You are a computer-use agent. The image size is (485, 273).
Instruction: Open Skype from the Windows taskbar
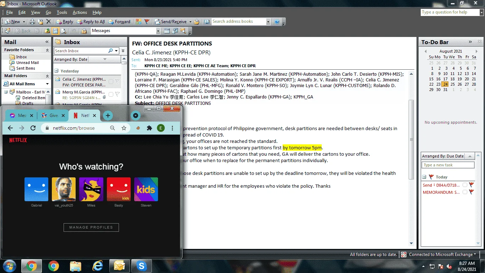click(142, 266)
